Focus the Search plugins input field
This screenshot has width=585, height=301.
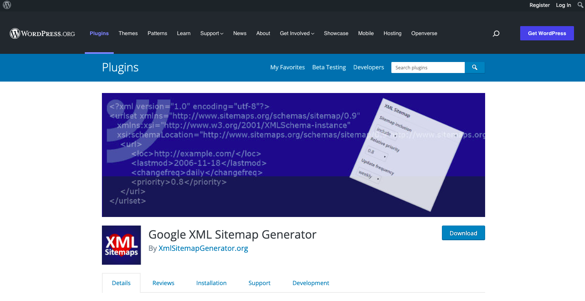pos(428,67)
